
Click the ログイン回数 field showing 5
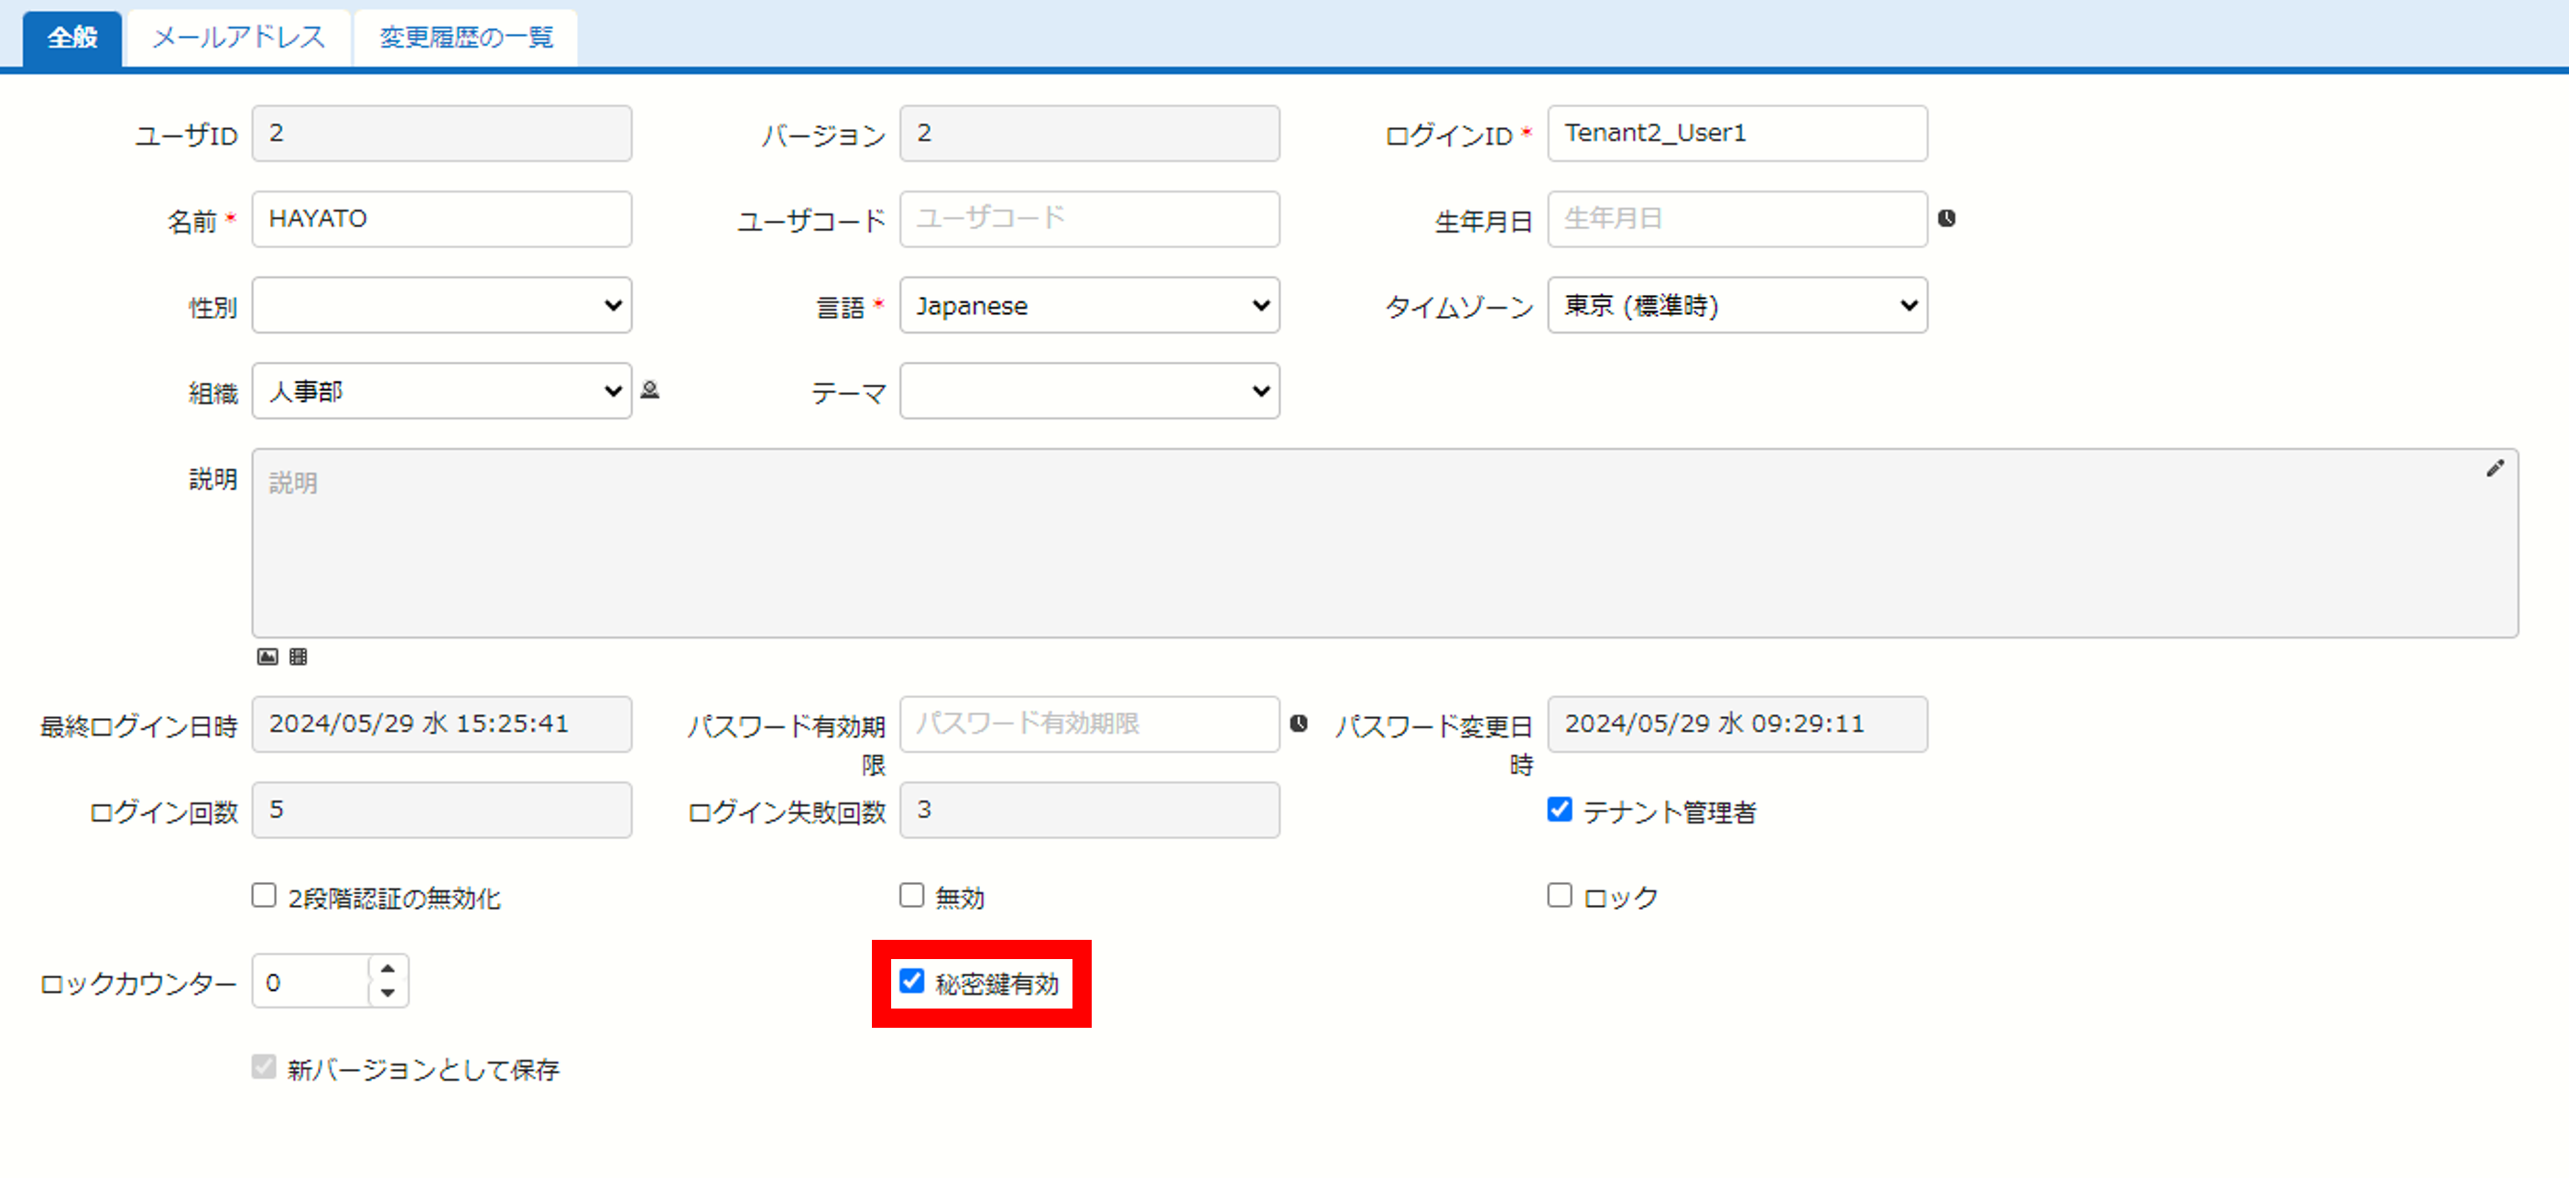click(x=441, y=810)
